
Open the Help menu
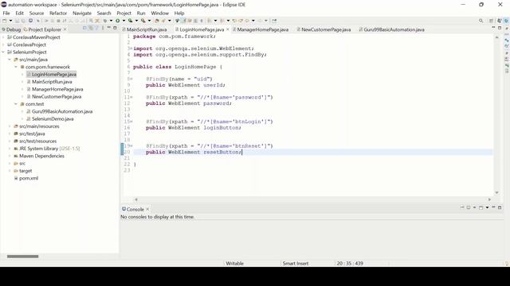[x=179, y=13]
